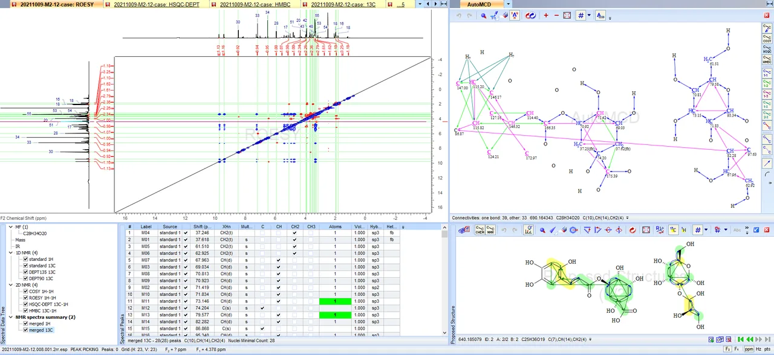This screenshot has height=355, width=774.
Task: Switch to the 13C spectrum tab
Action: [x=343, y=4]
